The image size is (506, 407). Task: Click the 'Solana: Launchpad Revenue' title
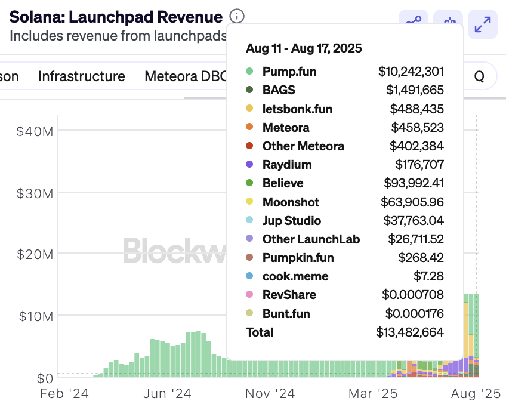tap(116, 17)
